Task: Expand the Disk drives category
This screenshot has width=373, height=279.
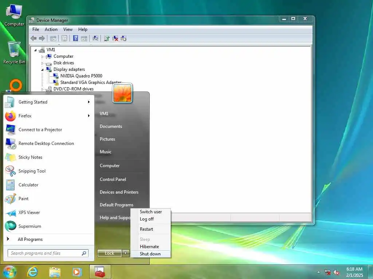Action: coord(42,63)
